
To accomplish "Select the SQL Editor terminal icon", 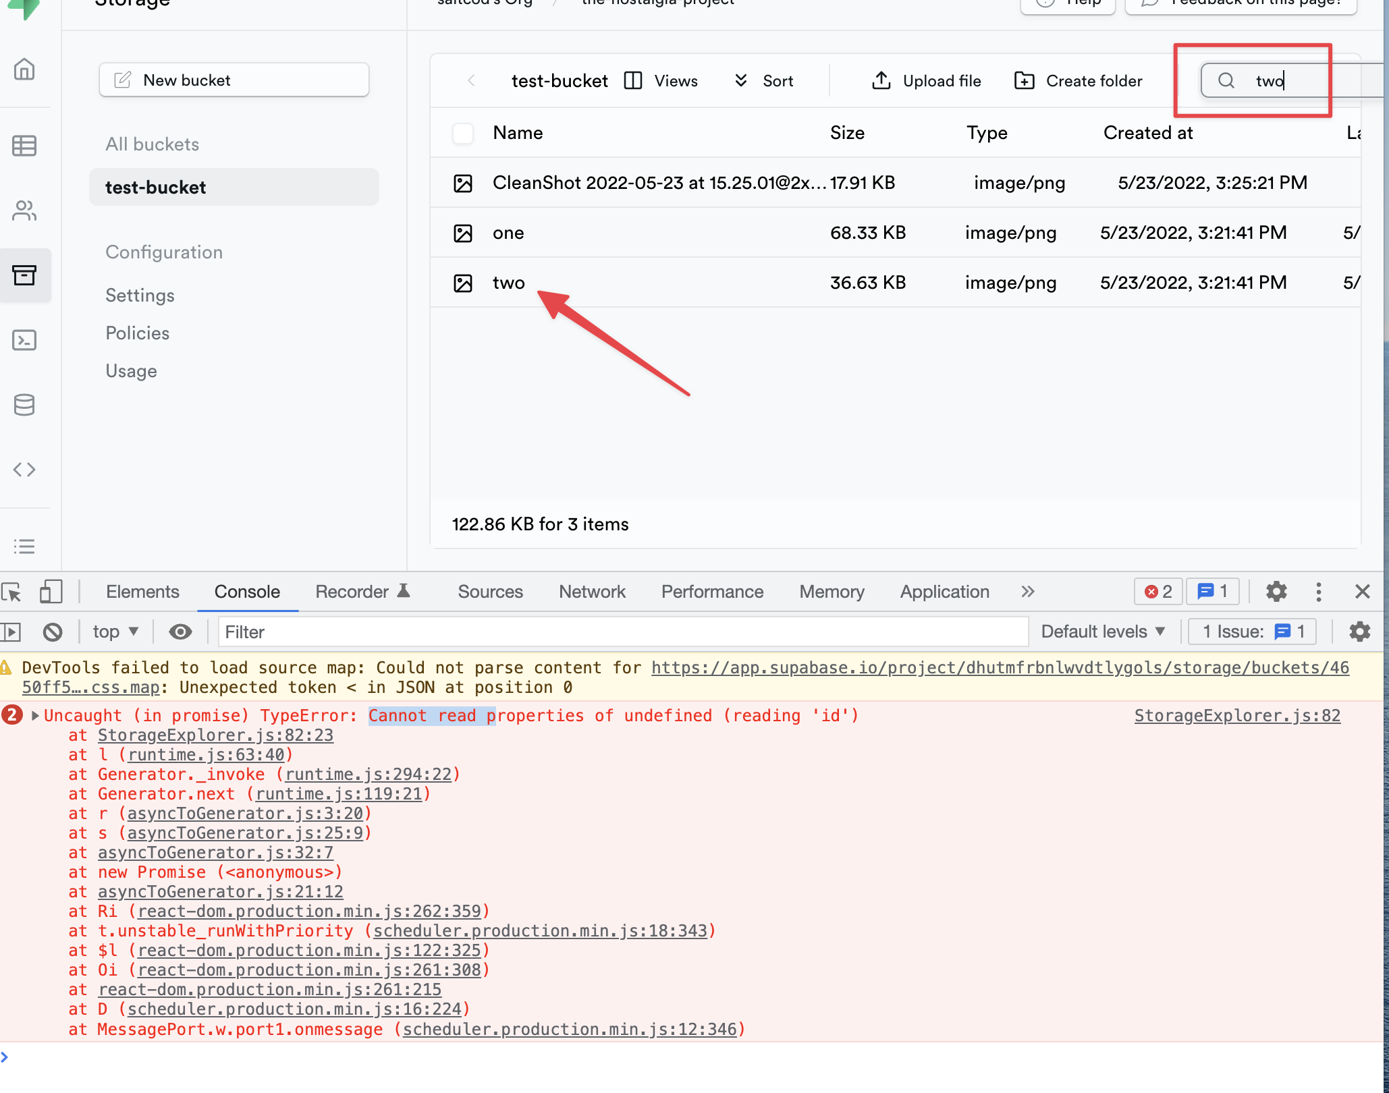I will coord(25,341).
